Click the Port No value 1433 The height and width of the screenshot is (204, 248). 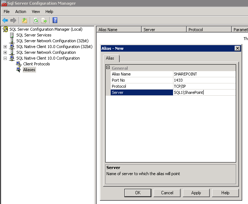coord(204,80)
